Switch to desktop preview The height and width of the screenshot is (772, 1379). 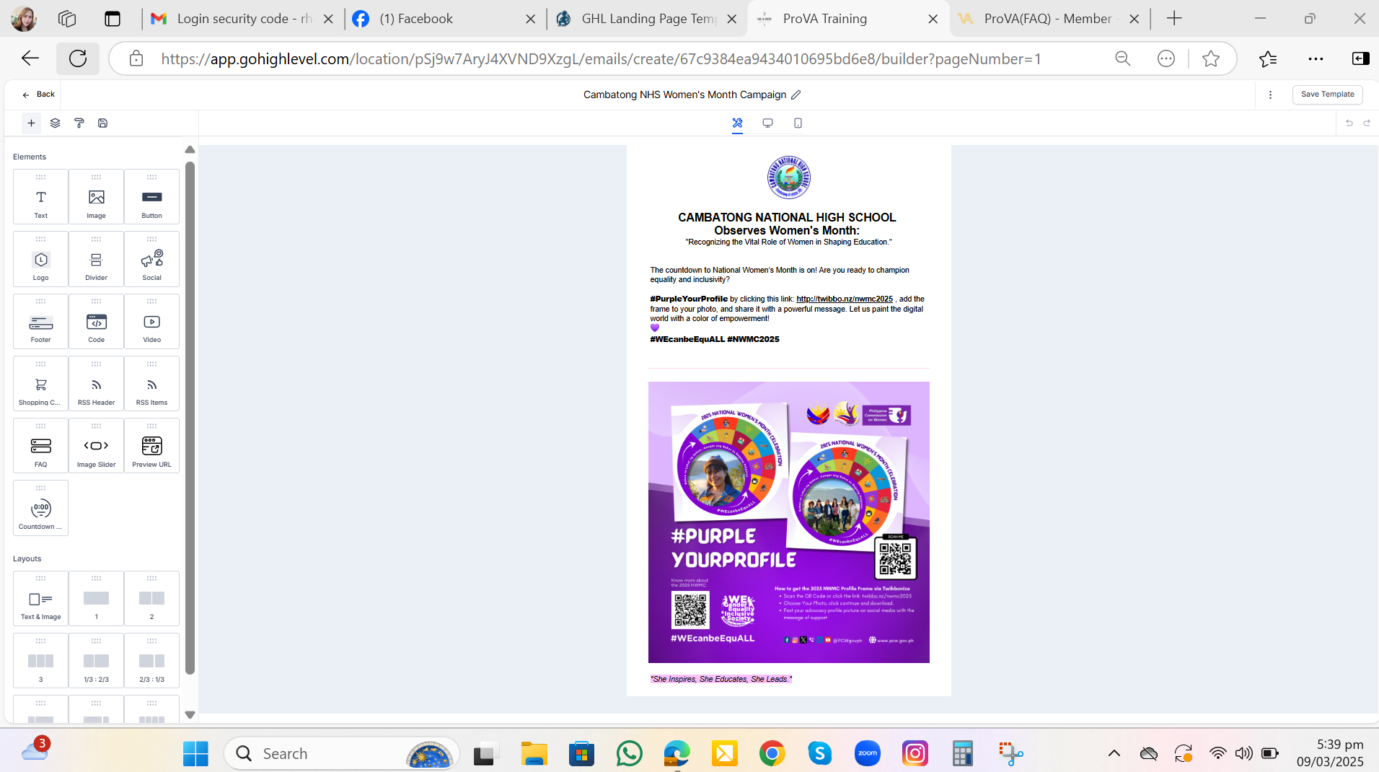[x=767, y=123]
